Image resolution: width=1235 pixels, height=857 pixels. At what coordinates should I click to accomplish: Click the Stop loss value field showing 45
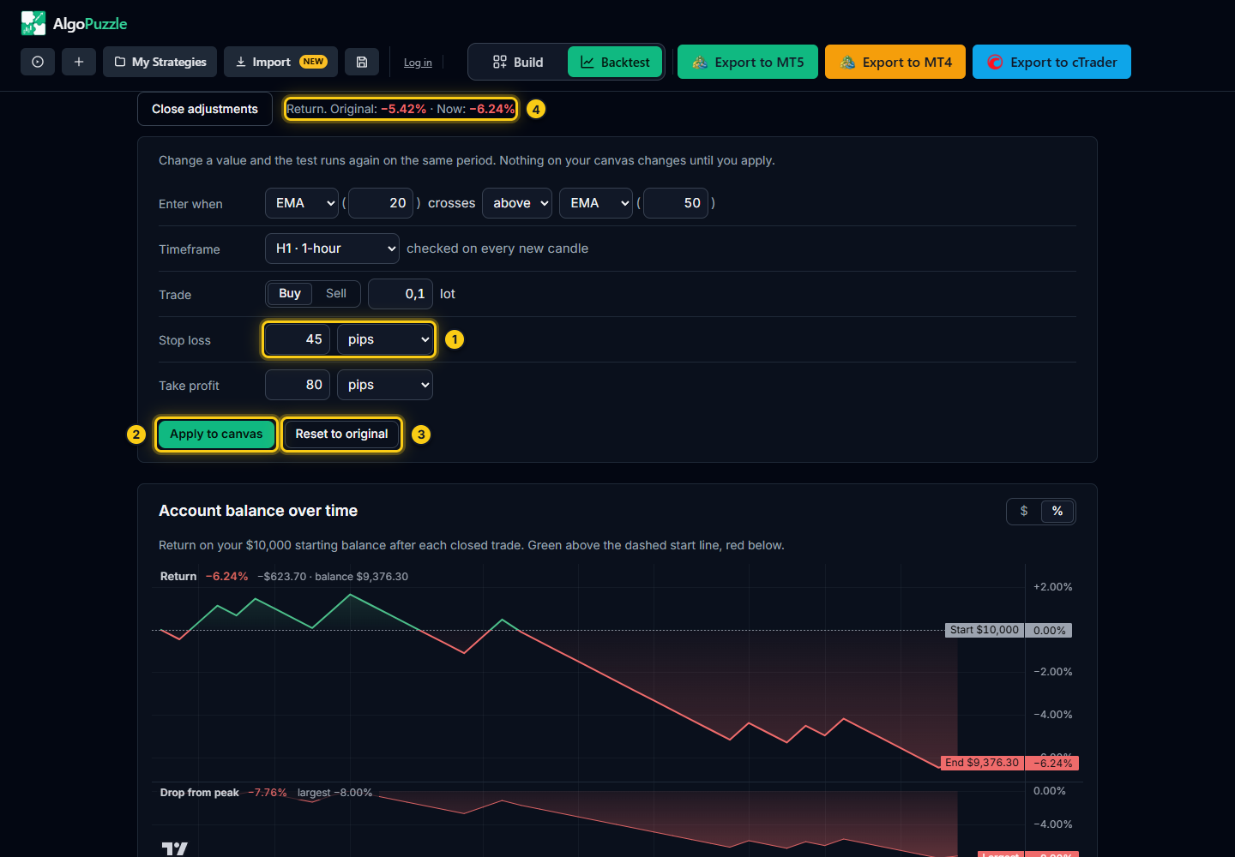coord(298,339)
